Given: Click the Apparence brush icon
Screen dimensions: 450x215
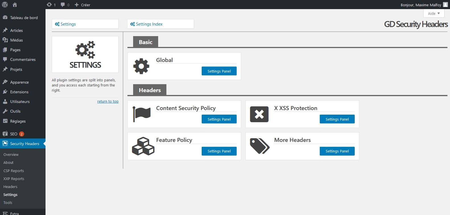Looking at the screenshot, I should coord(5,82).
